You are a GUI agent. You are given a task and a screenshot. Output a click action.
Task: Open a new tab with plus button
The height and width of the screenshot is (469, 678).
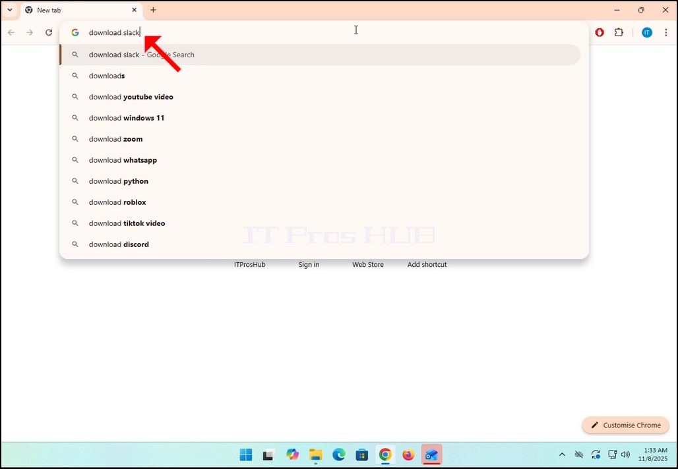click(x=153, y=10)
